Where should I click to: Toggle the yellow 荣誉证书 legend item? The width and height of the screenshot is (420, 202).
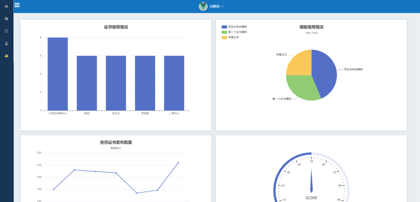[230, 37]
